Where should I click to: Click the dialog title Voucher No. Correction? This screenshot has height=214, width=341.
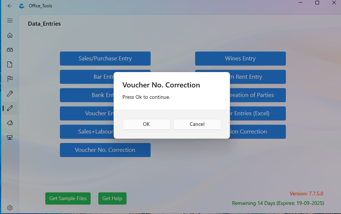coord(161,85)
